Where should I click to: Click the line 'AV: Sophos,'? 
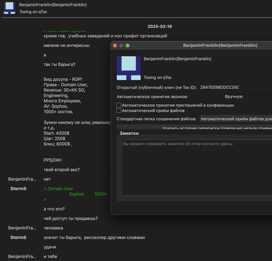coord(56,106)
